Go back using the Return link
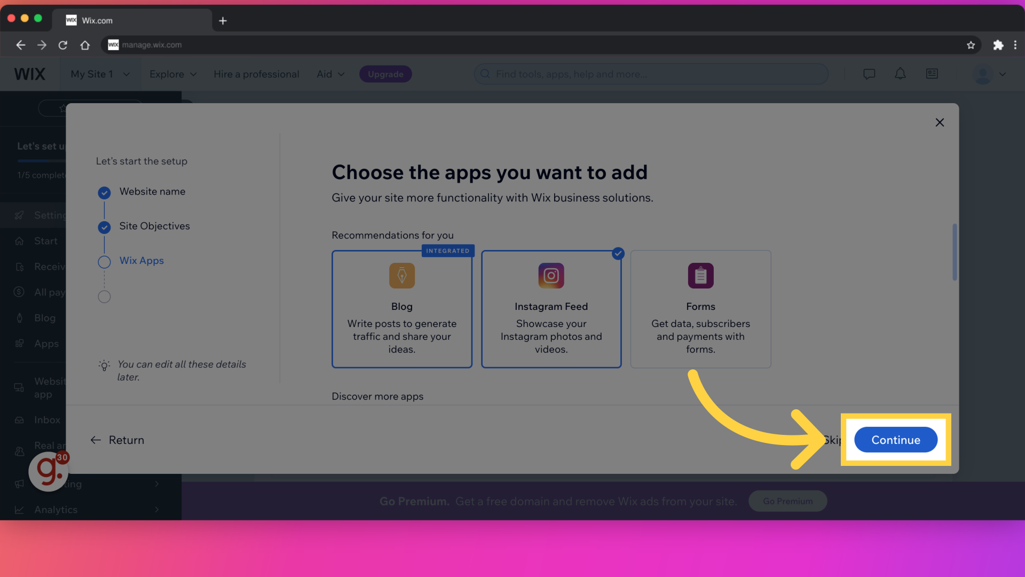 (x=117, y=440)
